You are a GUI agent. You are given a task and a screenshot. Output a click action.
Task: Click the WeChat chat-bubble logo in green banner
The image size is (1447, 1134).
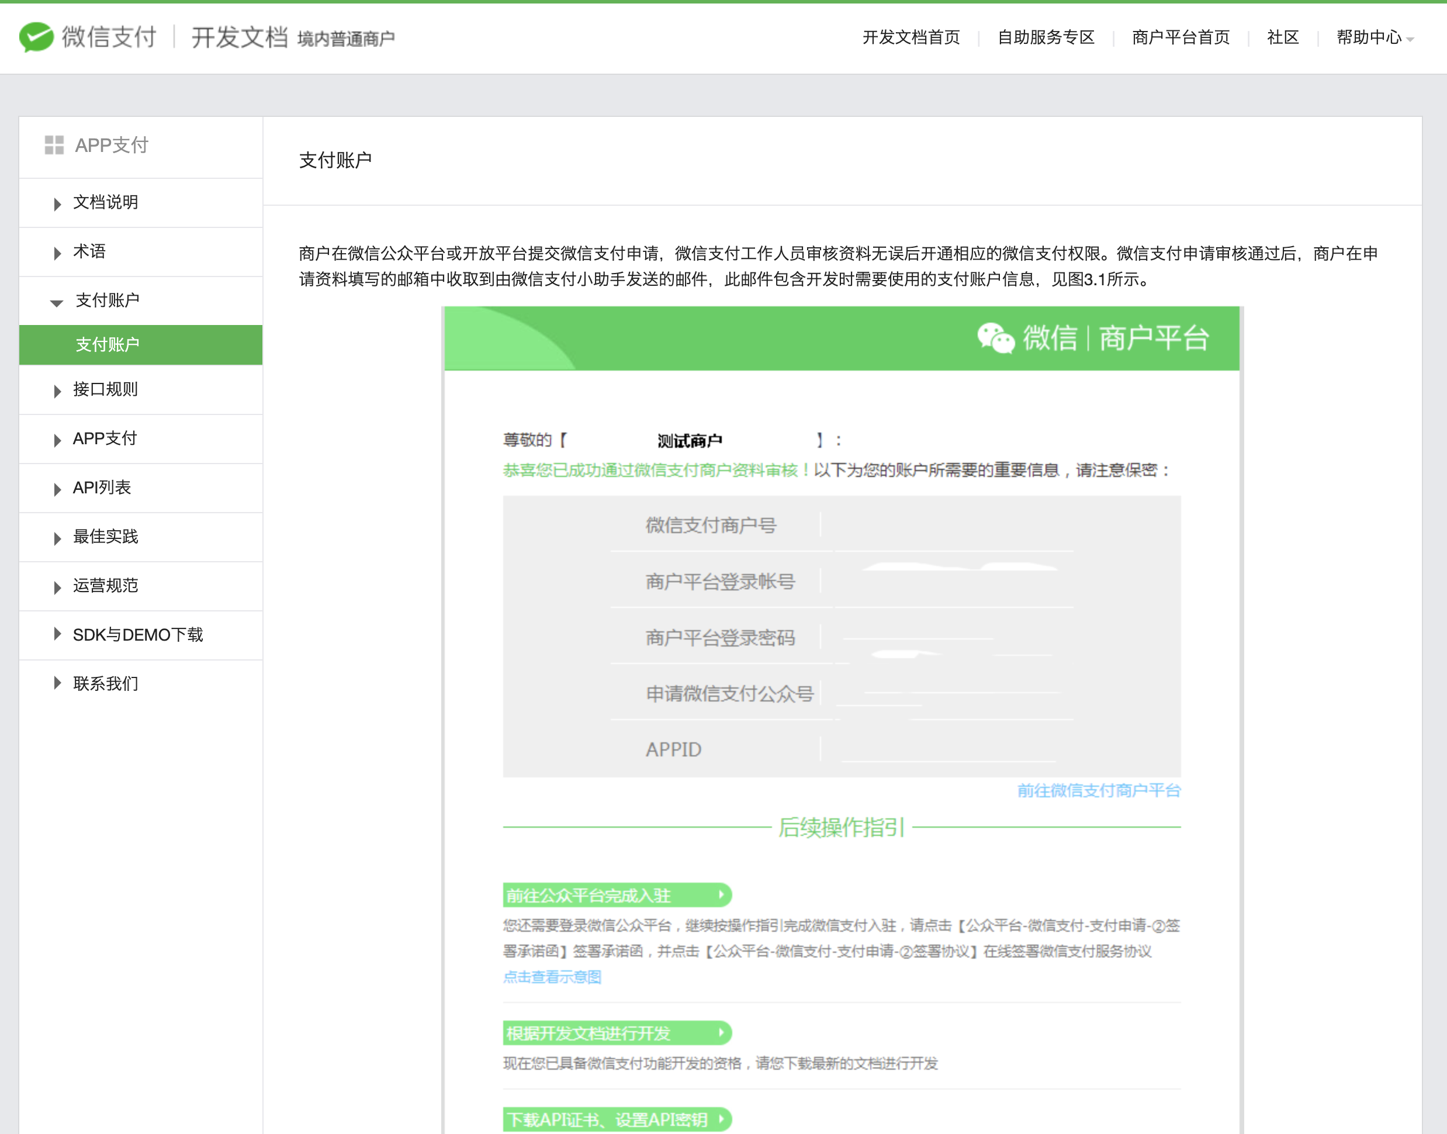coord(995,338)
